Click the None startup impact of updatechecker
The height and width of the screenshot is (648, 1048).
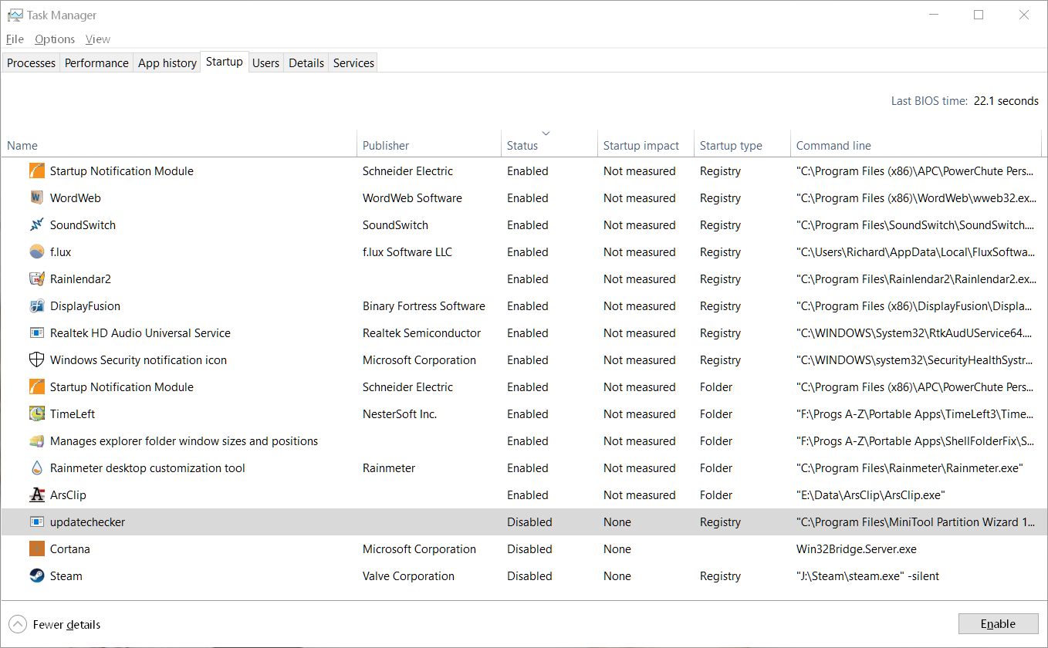617,522
